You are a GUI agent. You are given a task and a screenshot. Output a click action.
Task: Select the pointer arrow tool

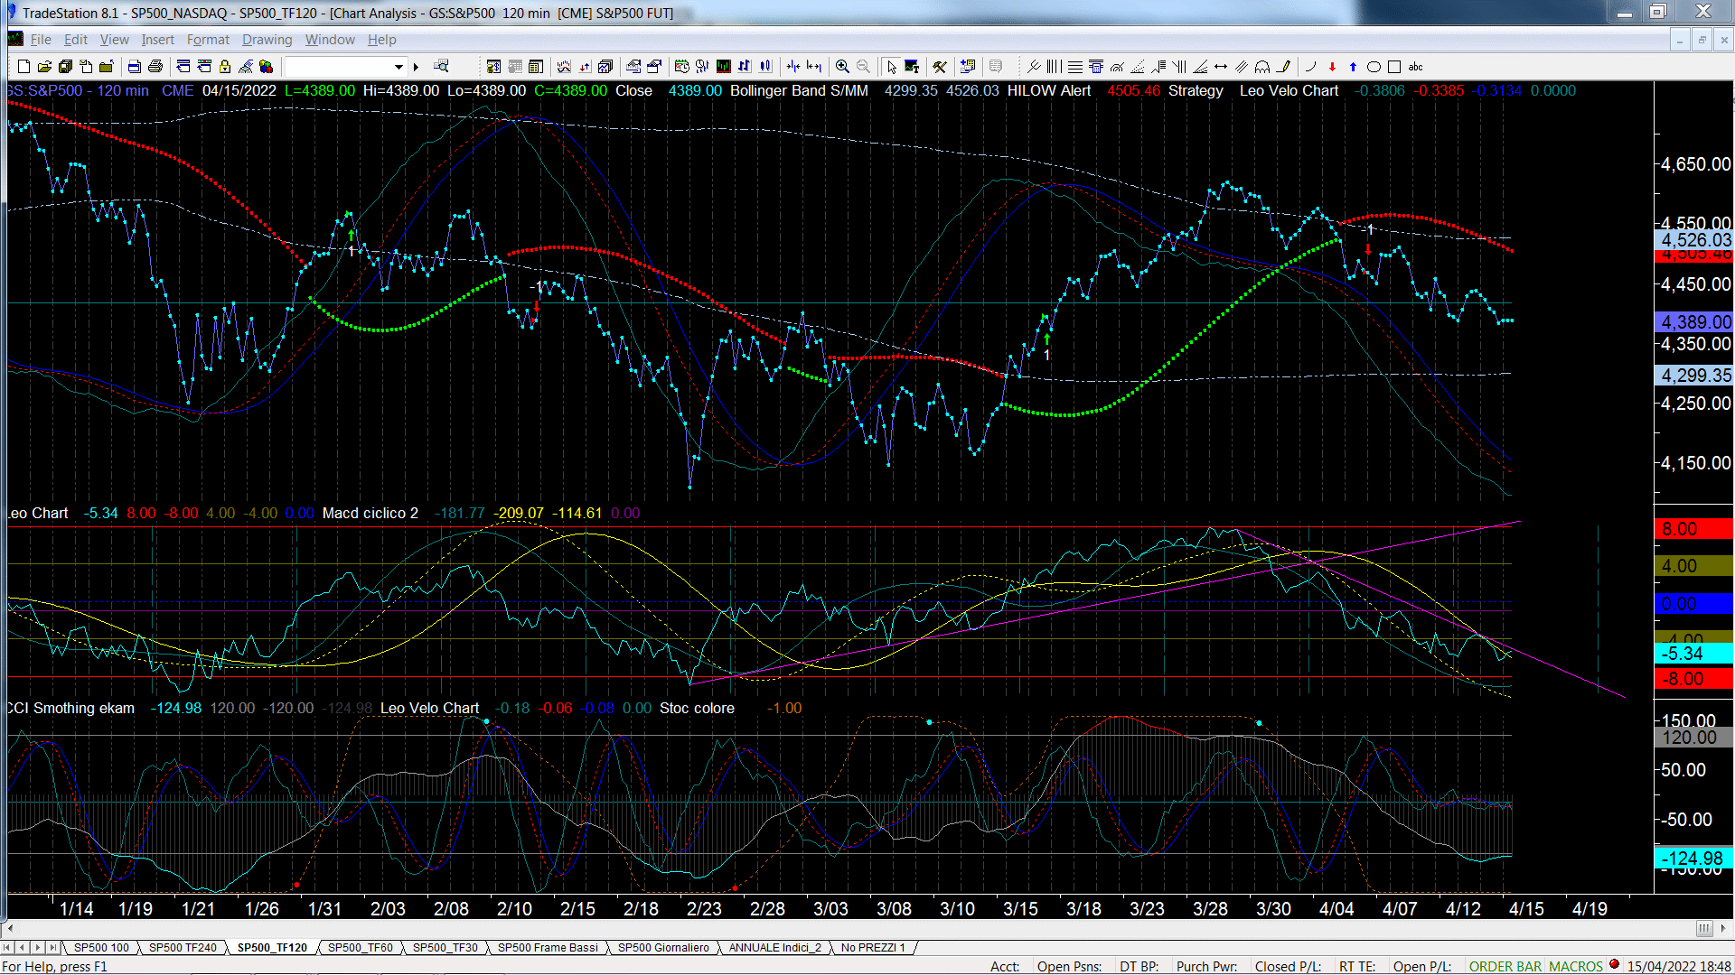892,67
